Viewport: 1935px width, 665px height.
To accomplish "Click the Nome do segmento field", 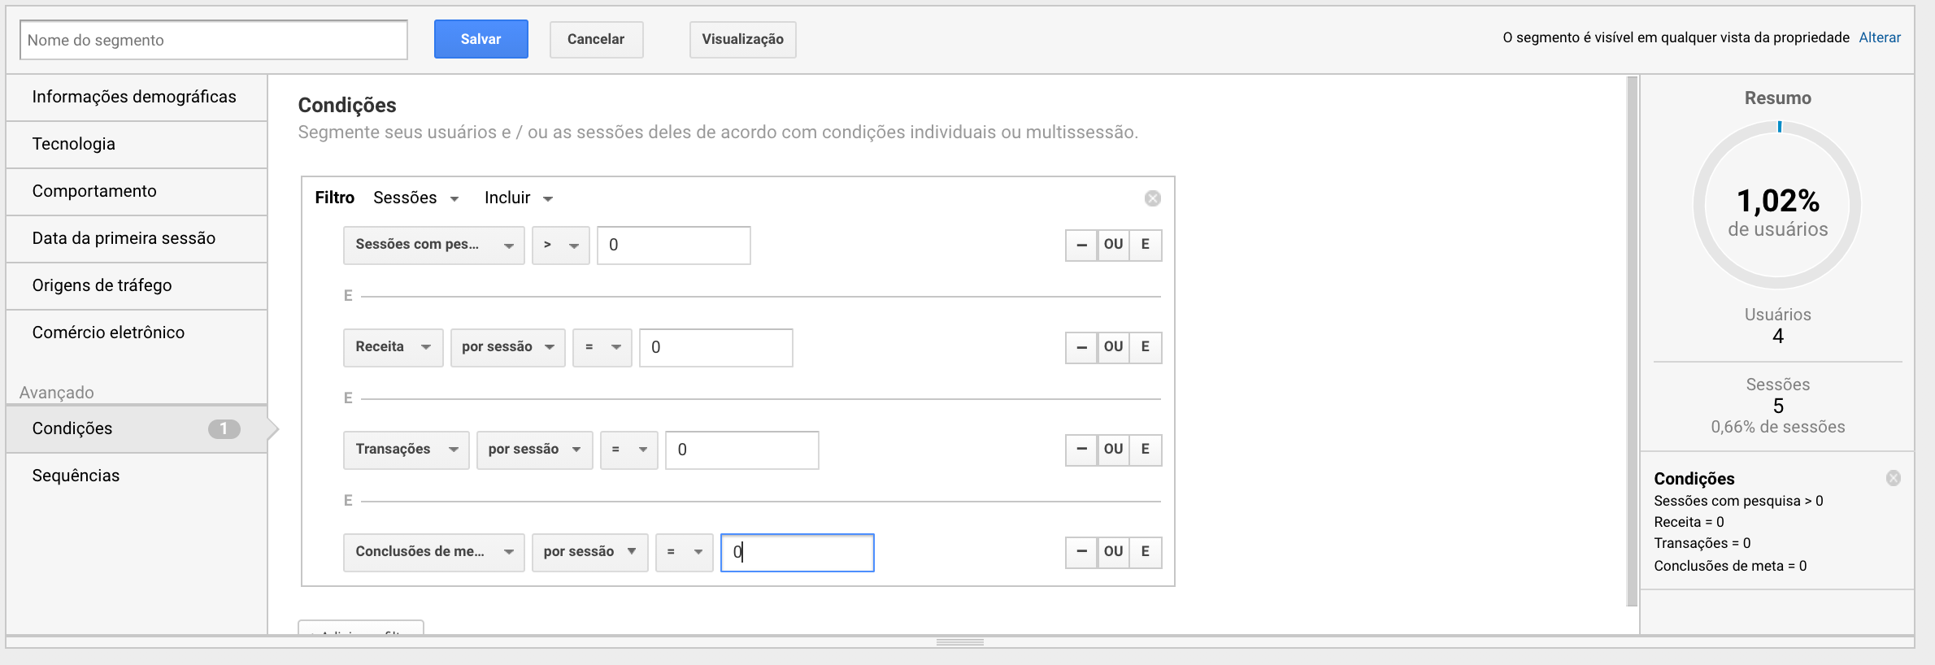I will [x=213, y=40].
